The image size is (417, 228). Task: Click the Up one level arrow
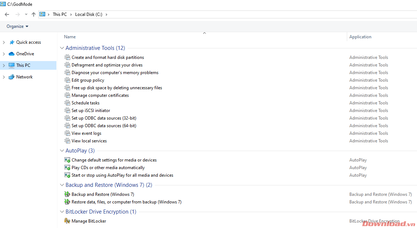(34, 14)
